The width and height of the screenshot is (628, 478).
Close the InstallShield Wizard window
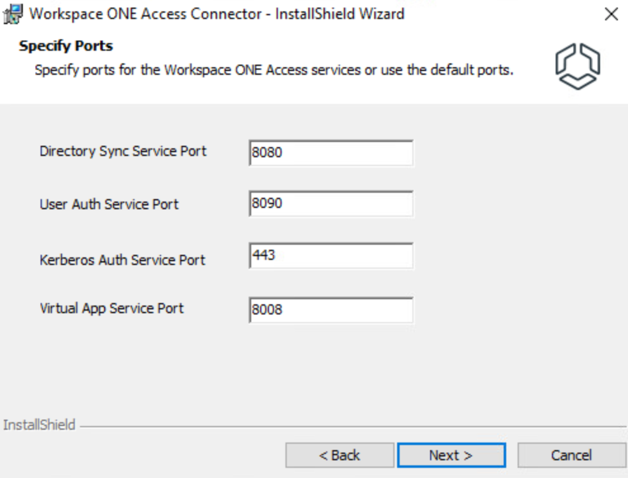pyautogui.click(x=611, y=15)
